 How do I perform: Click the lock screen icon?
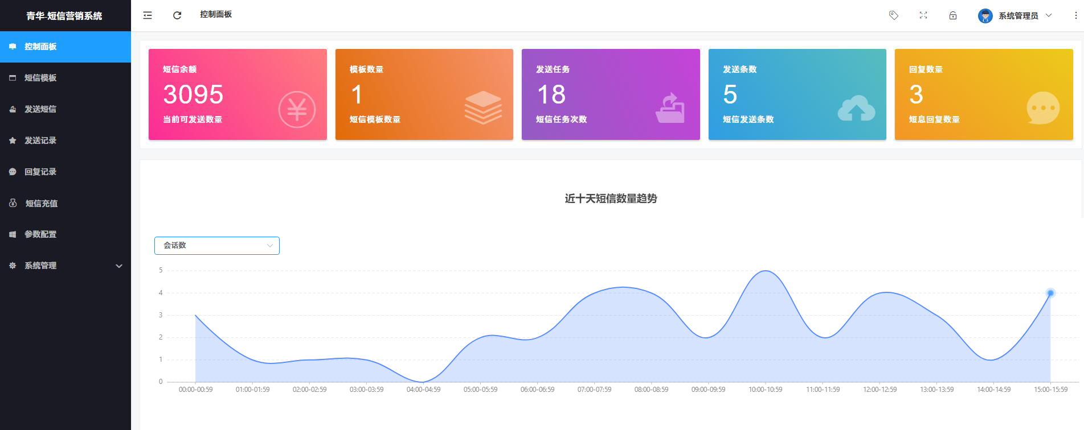[953, 15]
